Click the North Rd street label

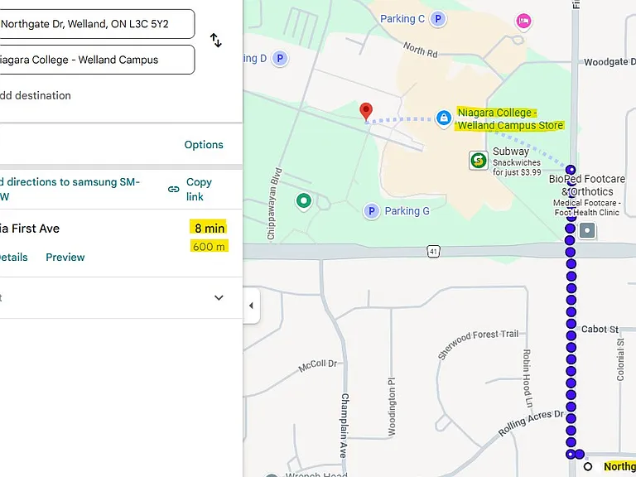tap(421, 50)
